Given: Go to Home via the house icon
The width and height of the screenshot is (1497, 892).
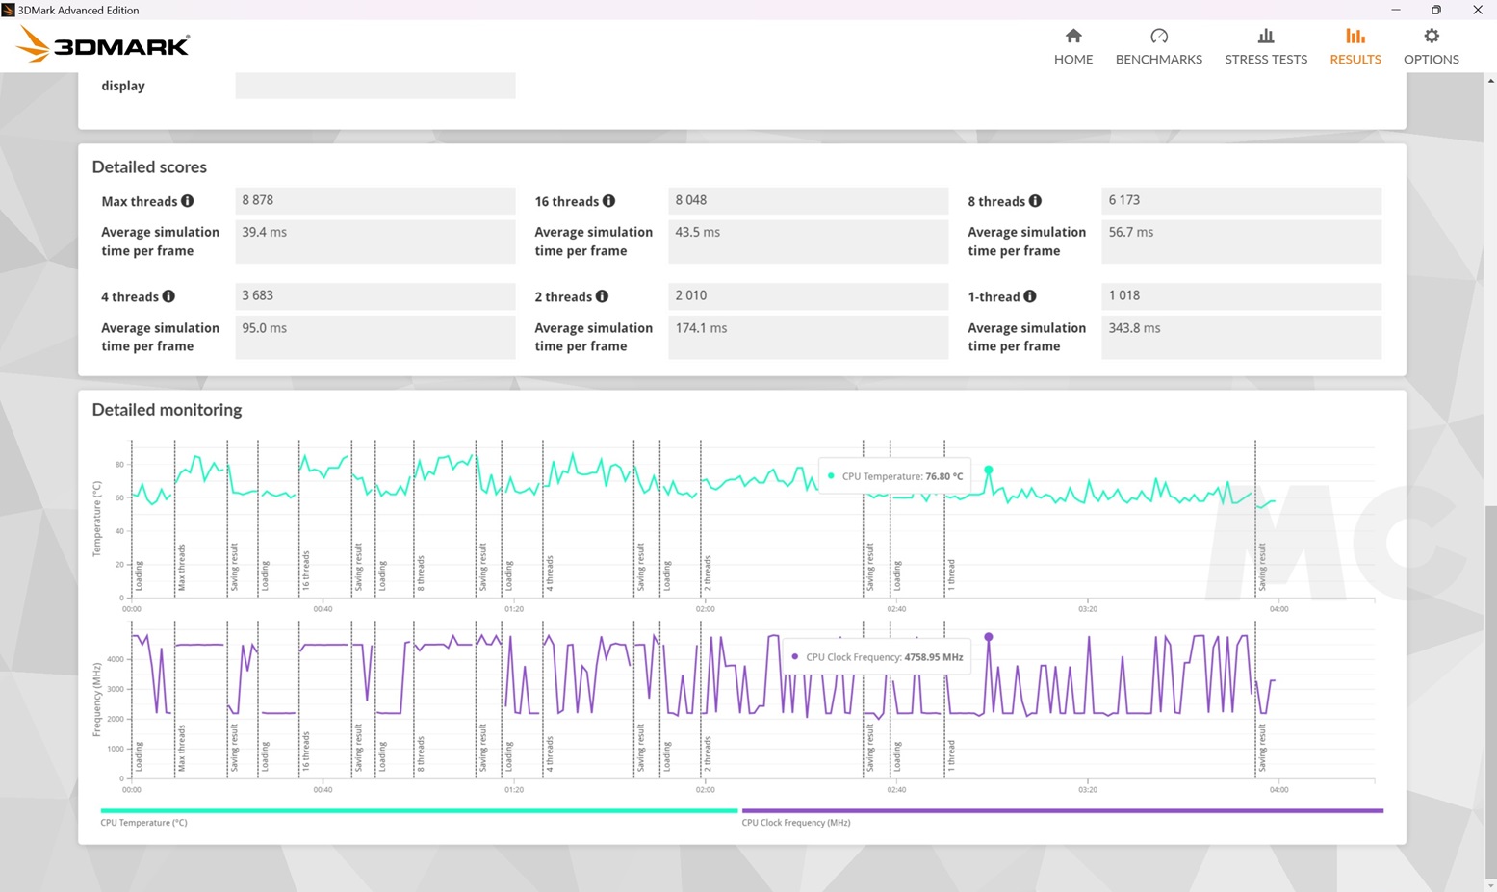Looking at the screenshot, I should [1072, 37].
